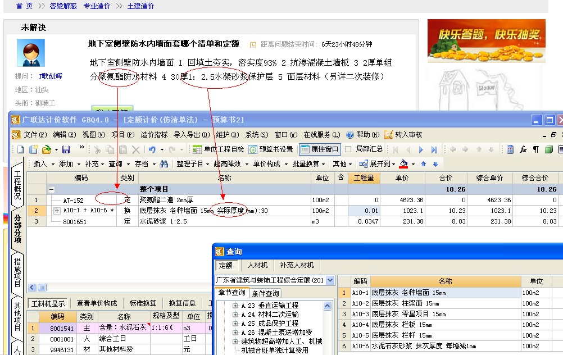This screenshot has width=563, height=355.
Task: Switch to 补充人材机 tab
Action: coord(297,265)
